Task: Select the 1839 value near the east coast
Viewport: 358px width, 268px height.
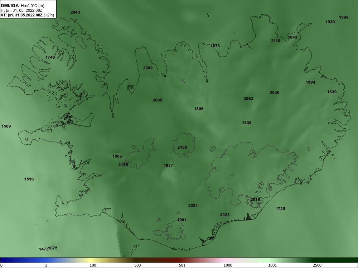Action: [x=332, y=92]
